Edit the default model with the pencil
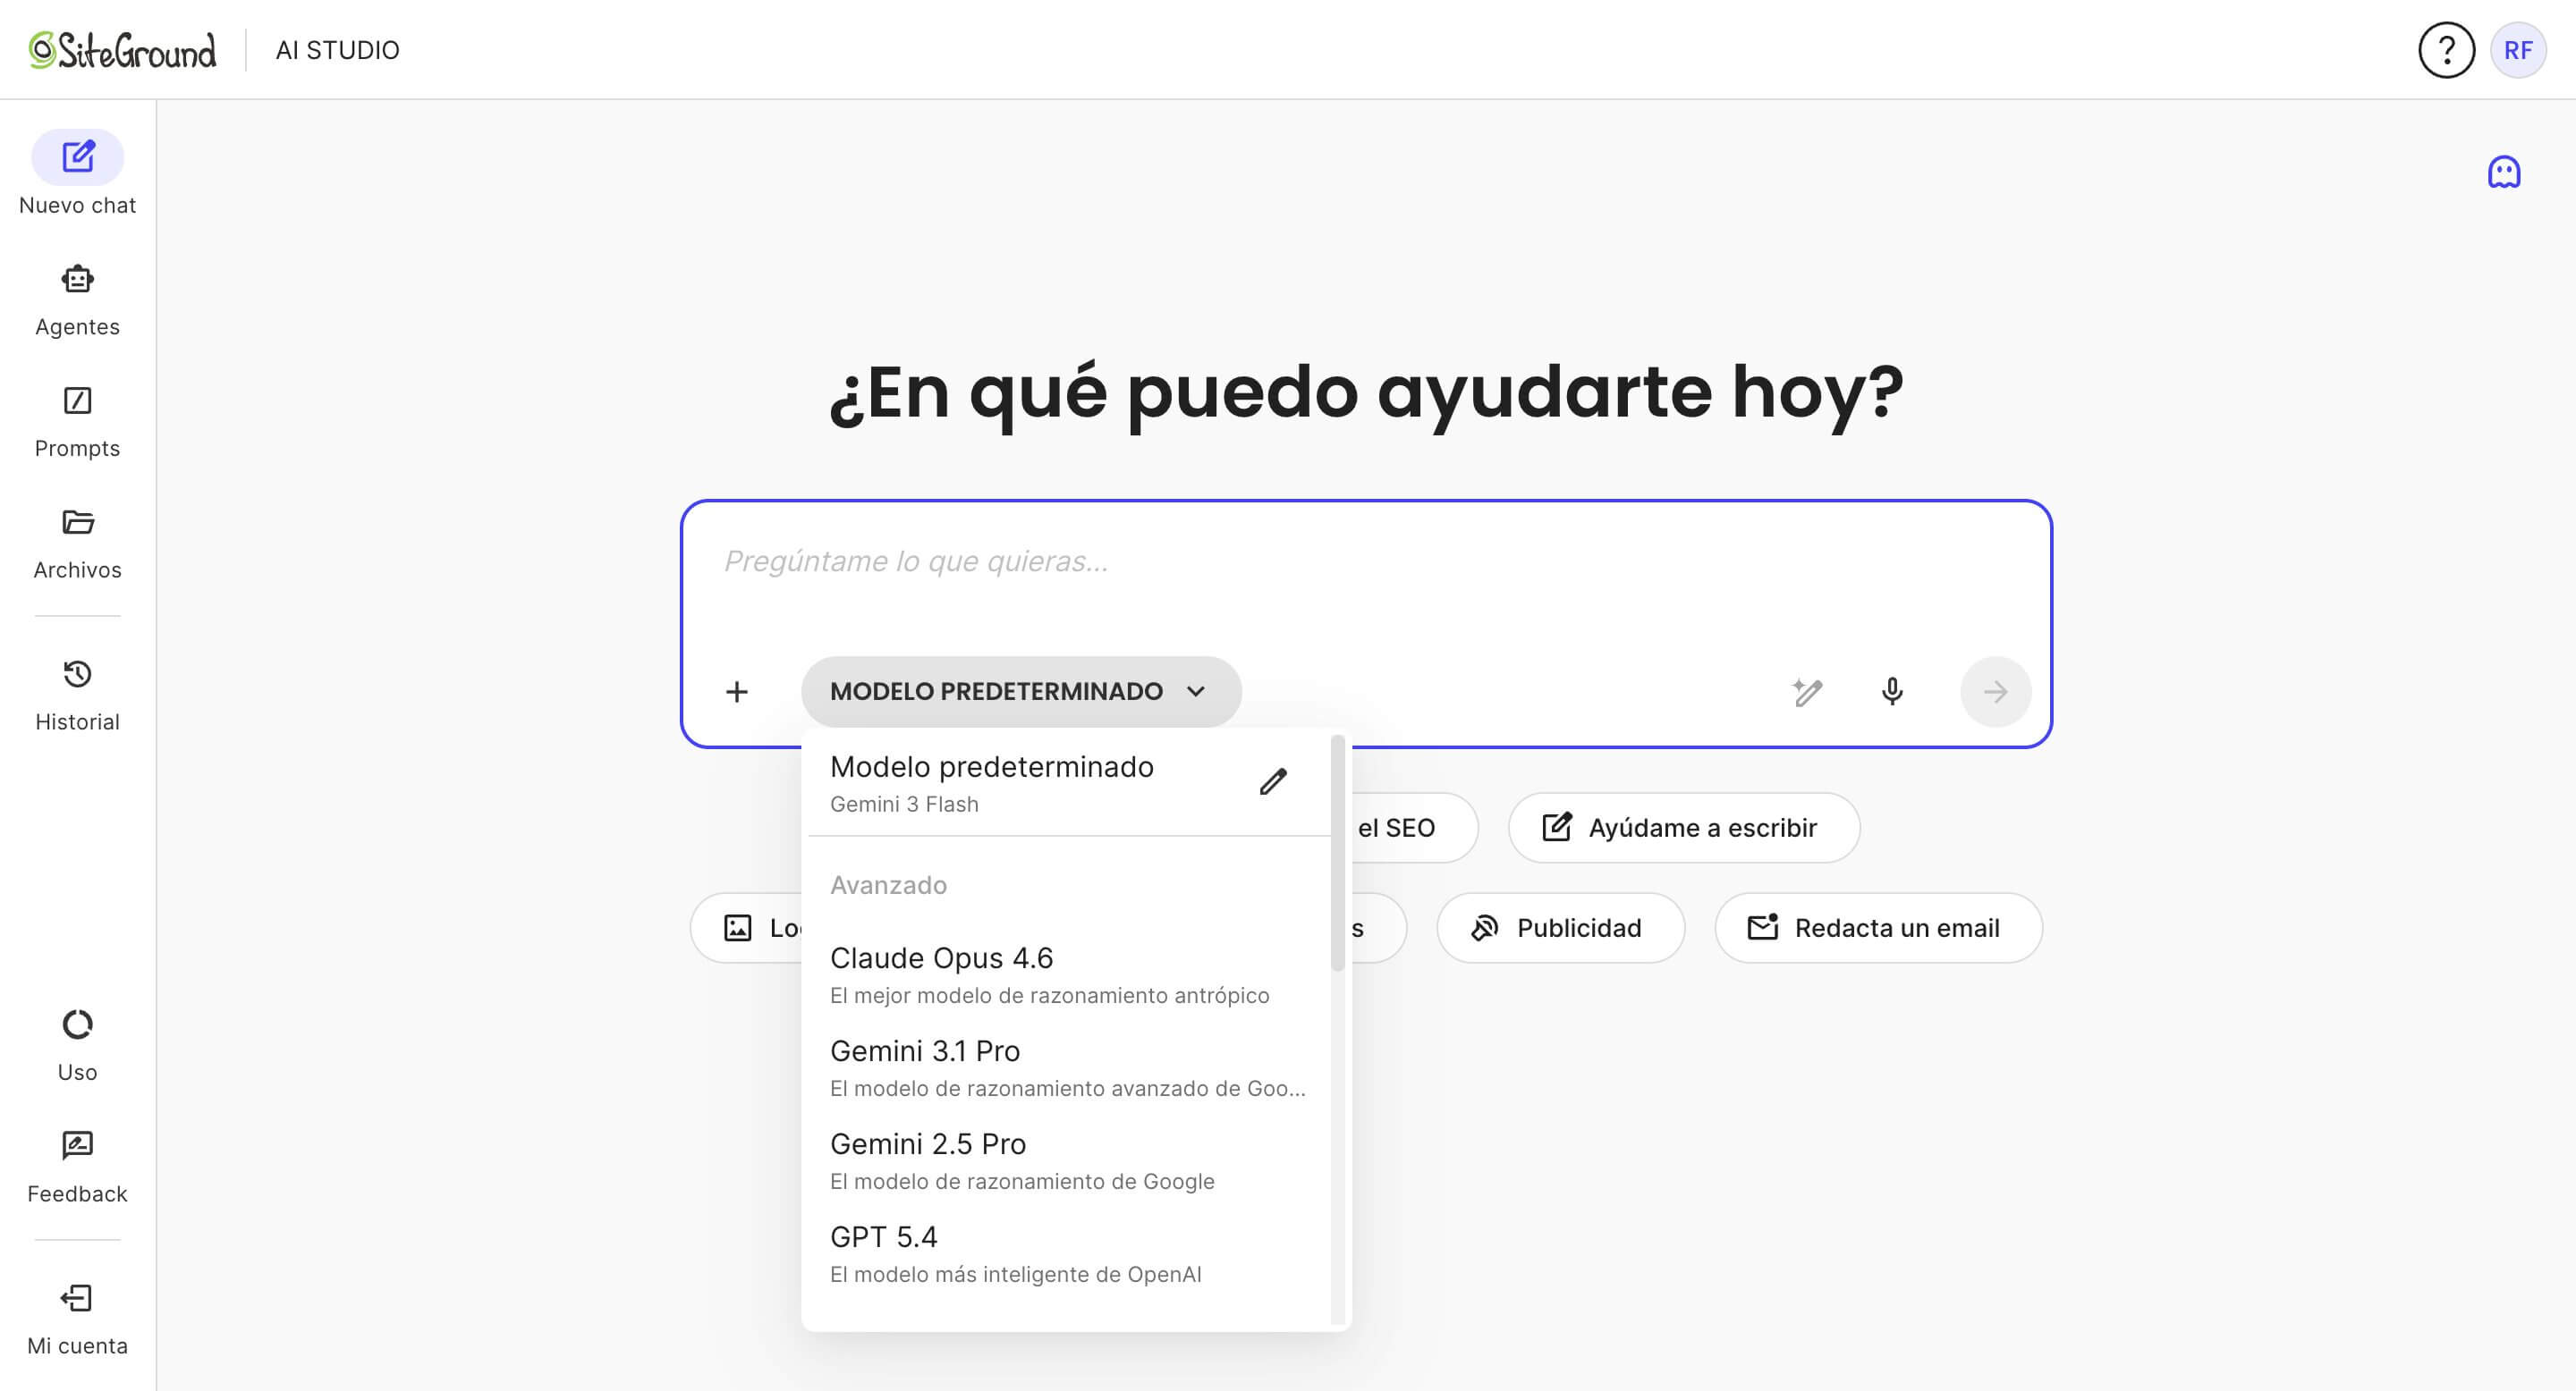 (1273, 781)
